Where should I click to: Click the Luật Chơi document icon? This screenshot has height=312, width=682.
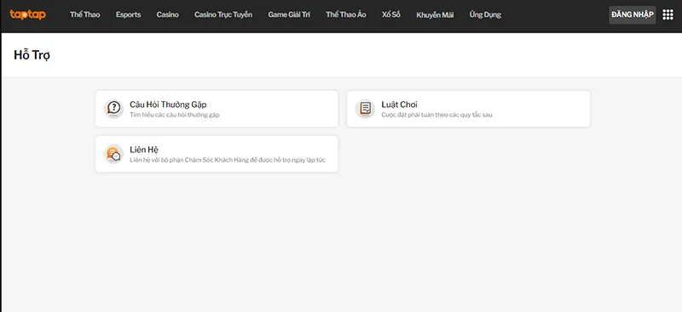pyautogui.click(x=365, y=109)
